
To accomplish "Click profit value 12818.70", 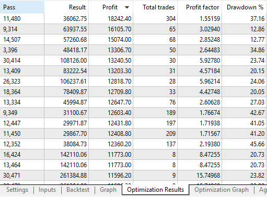I will click(x=120, y=82).
